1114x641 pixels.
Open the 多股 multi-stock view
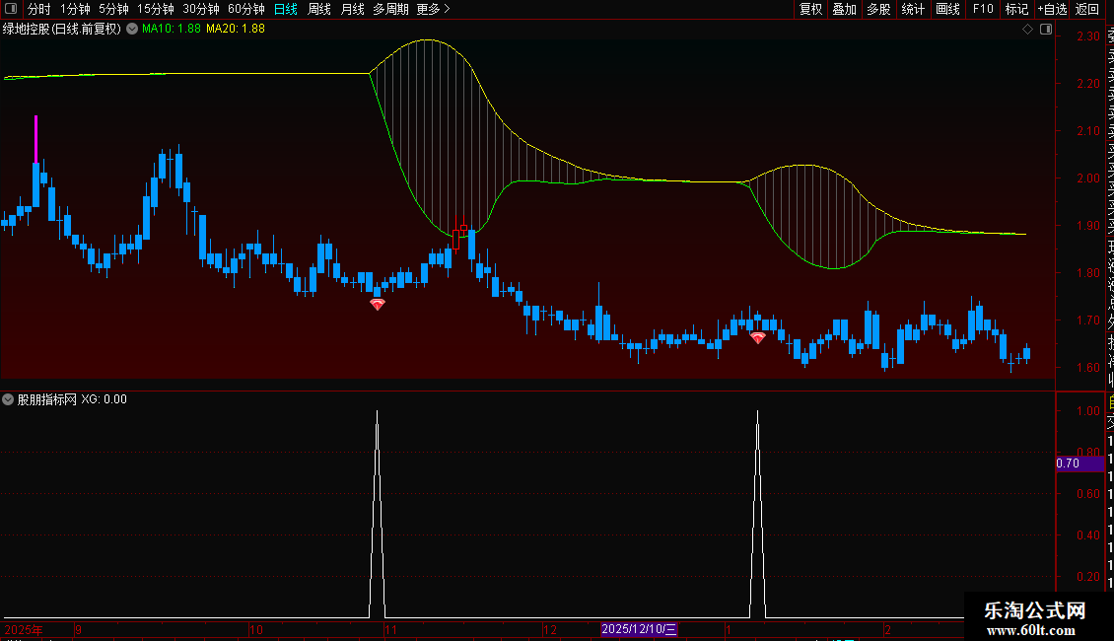pos(878,9)
